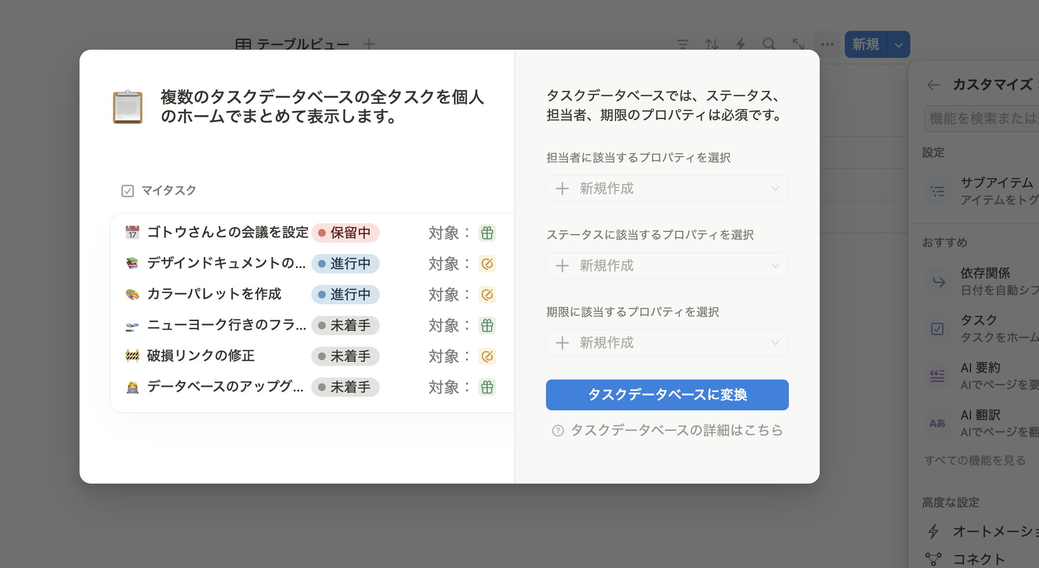
Task: Click the filter icon in the toolbar
Action: (682, 44)
